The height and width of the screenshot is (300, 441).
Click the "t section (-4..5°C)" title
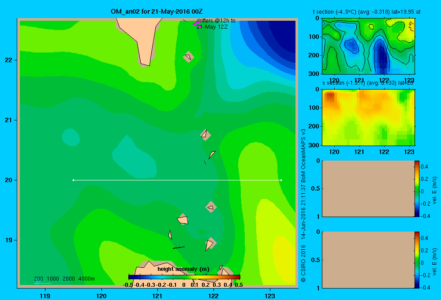pyautogui.click(x=335, y=12)
